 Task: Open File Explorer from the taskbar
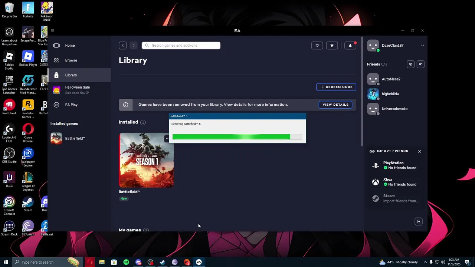[102, 262]
